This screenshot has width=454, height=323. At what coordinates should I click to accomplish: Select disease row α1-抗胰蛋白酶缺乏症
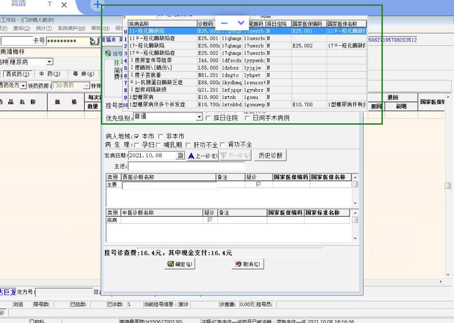(x=247, y=82)
